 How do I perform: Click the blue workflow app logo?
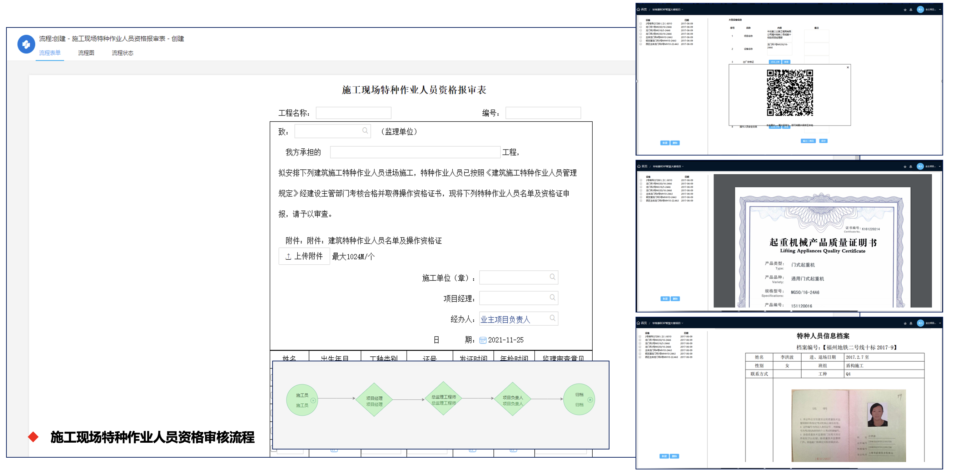26,44
